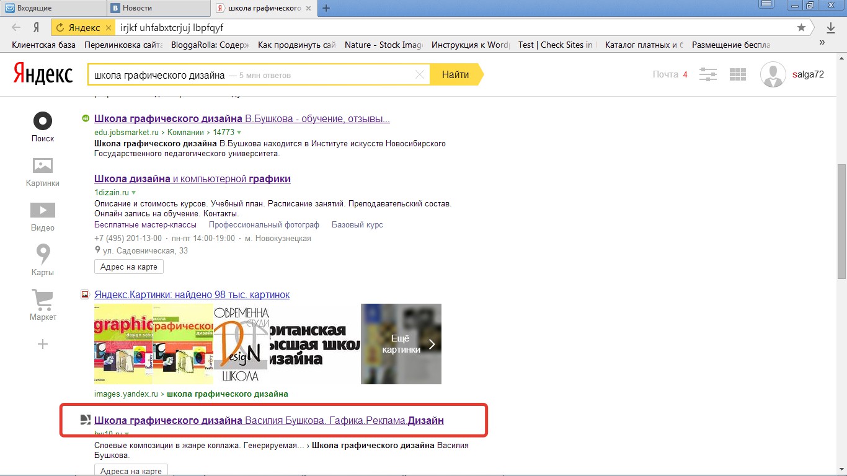The height and width of the screenshot is (476, 847).
Task: Bookmark this page with the star icon
Action: (801, 28)
